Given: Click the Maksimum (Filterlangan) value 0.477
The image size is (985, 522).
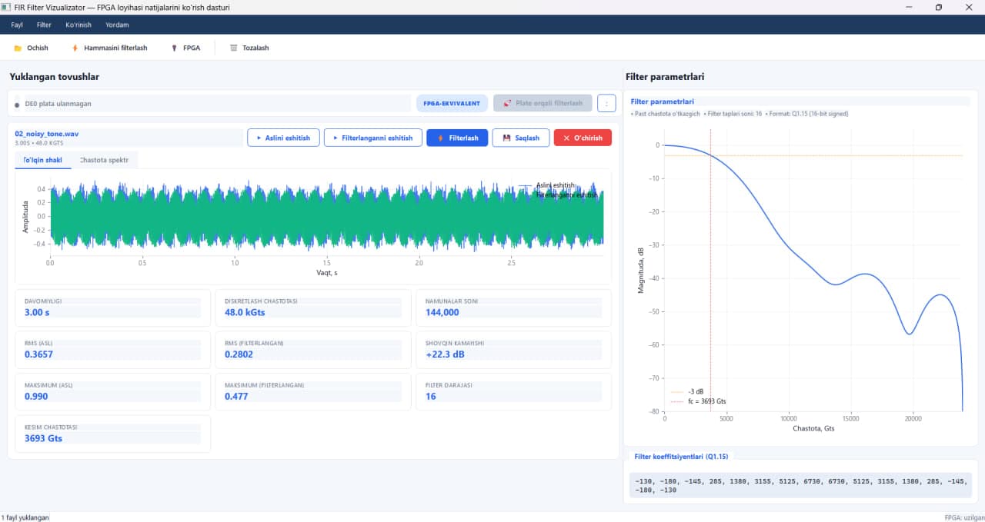Looking at the screenshot, I should [236, 397].
